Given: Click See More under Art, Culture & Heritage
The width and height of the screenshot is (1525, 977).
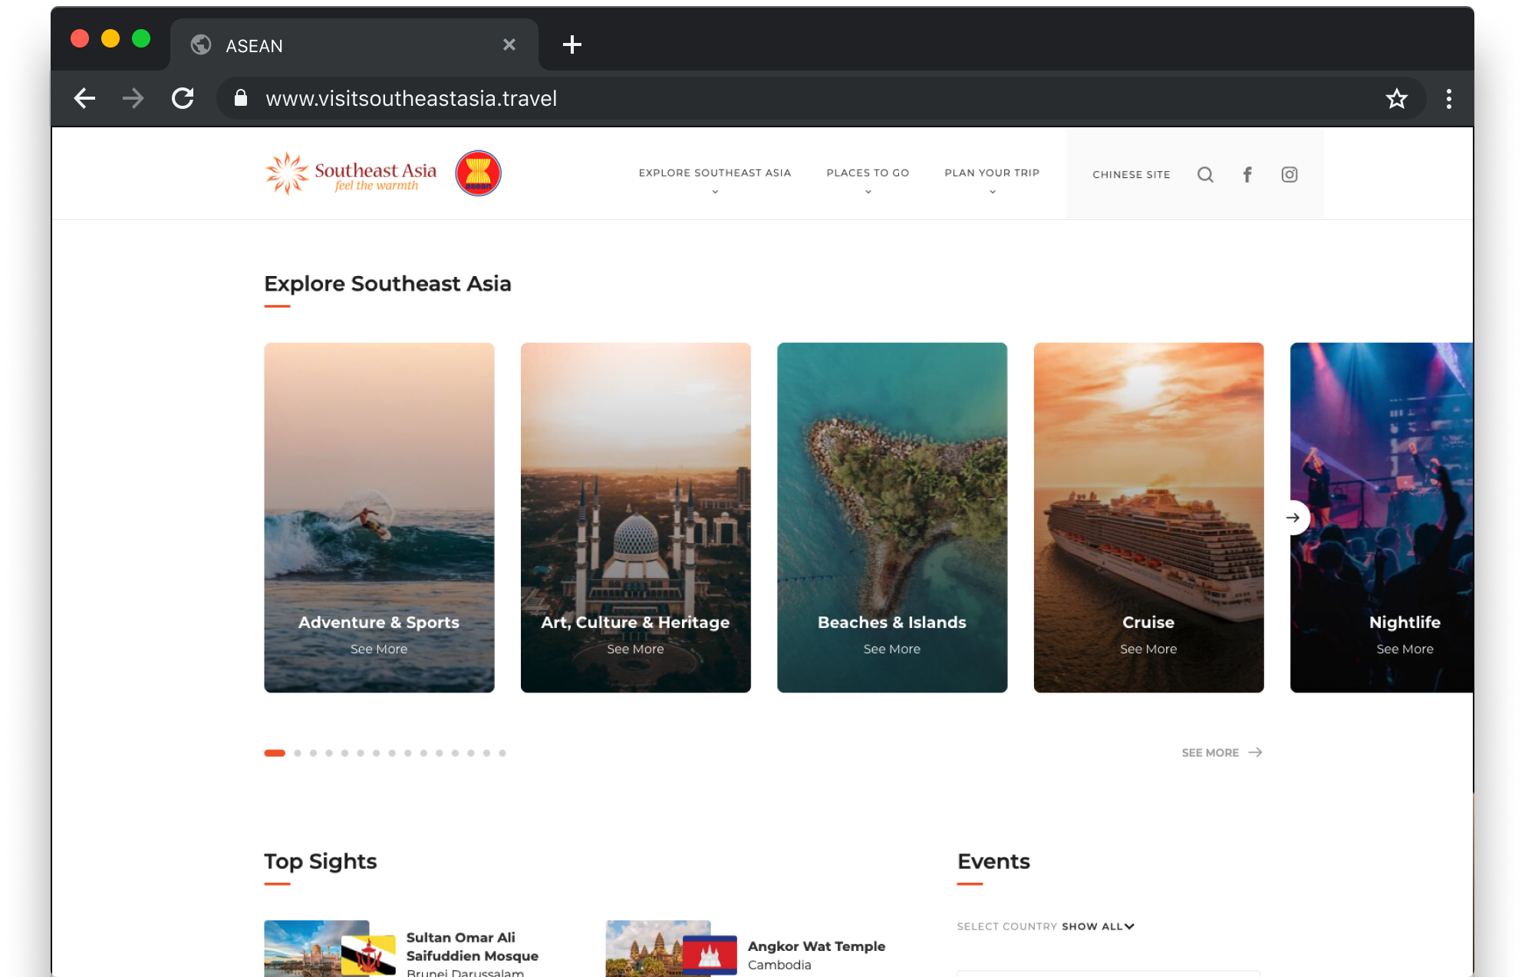Looking at the screenshot, I should (x=635, y=649).
